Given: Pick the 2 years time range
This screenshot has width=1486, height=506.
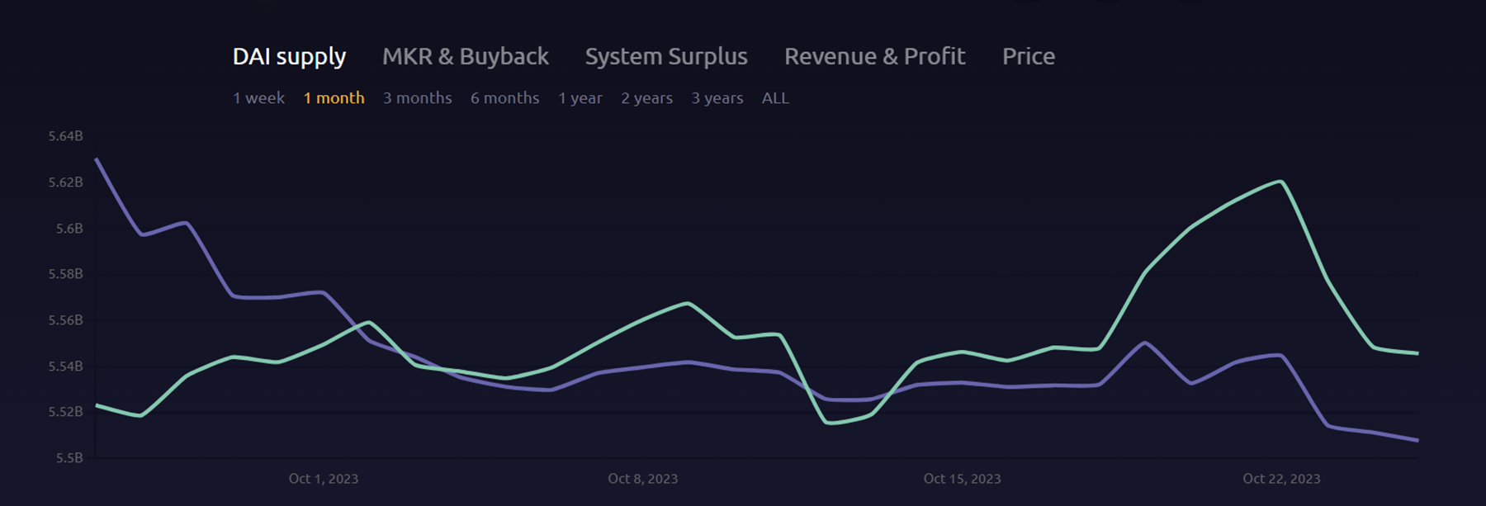Looking at the screenshot, I should (x=646, y=98).
